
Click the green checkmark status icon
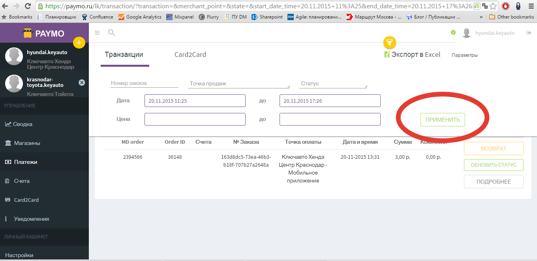tap(453, 32)
